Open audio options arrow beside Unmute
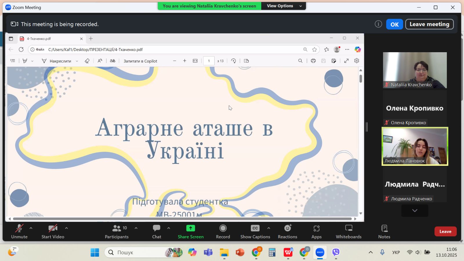Screen dimensions: 464x261 (x=31, y=228)
